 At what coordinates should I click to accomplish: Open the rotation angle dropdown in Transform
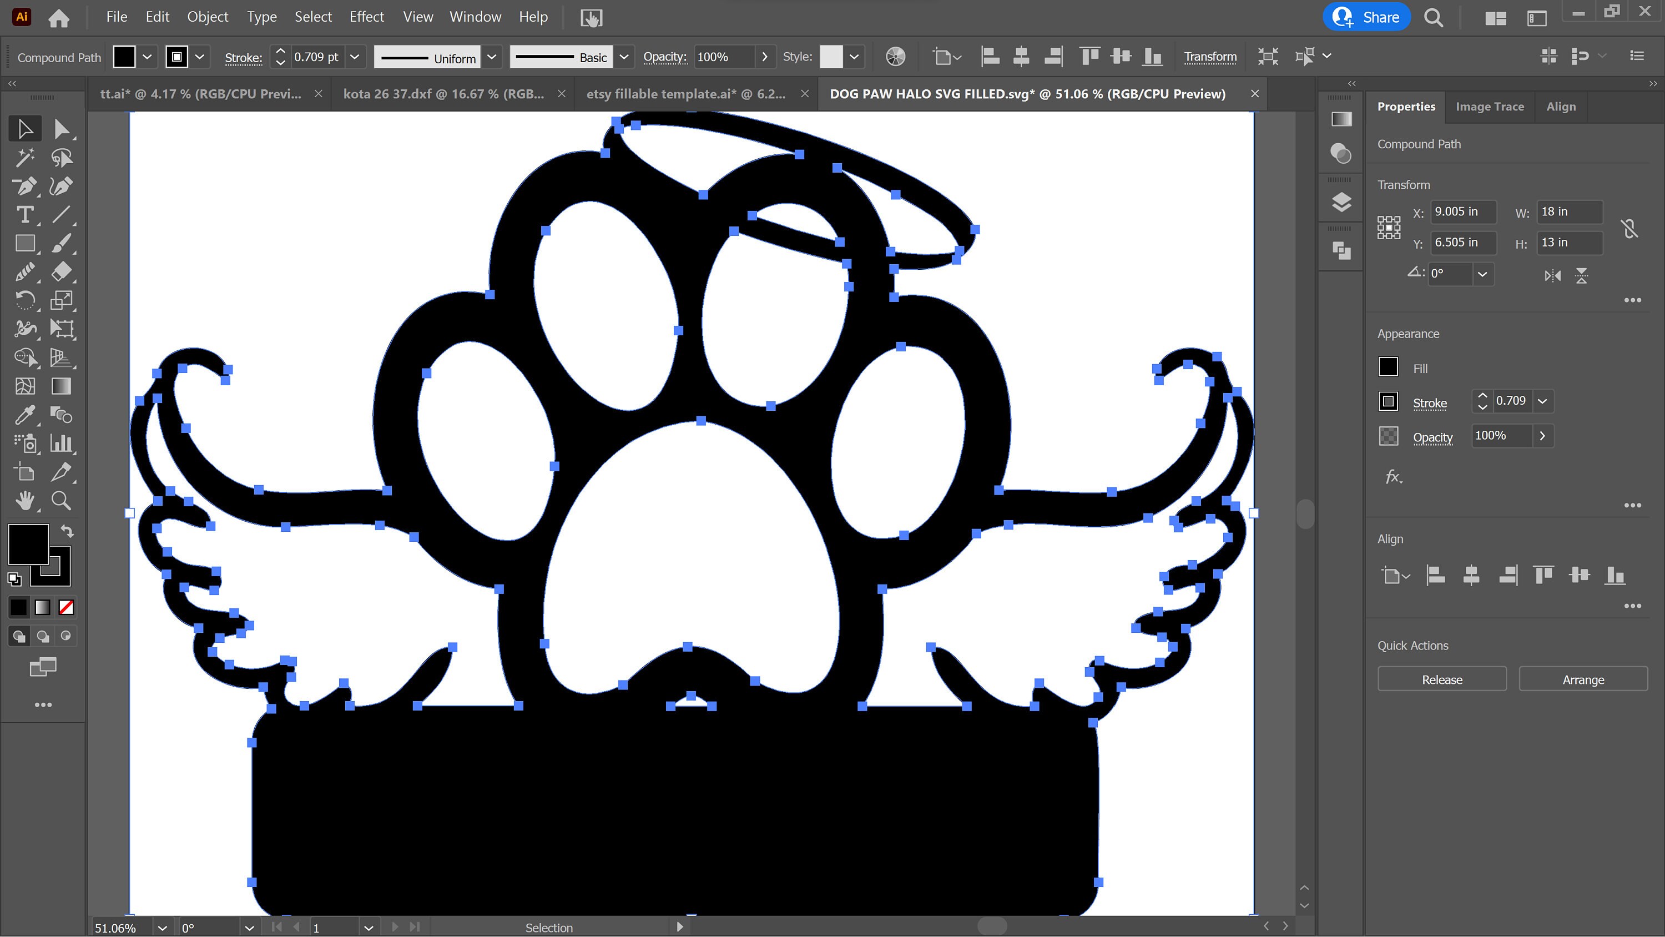coord(1483,274)
